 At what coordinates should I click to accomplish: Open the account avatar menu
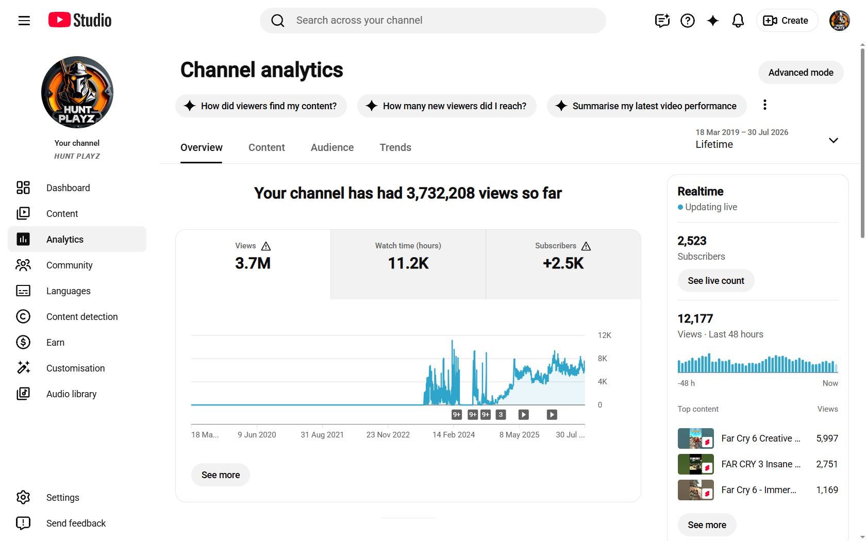point(839,21)
